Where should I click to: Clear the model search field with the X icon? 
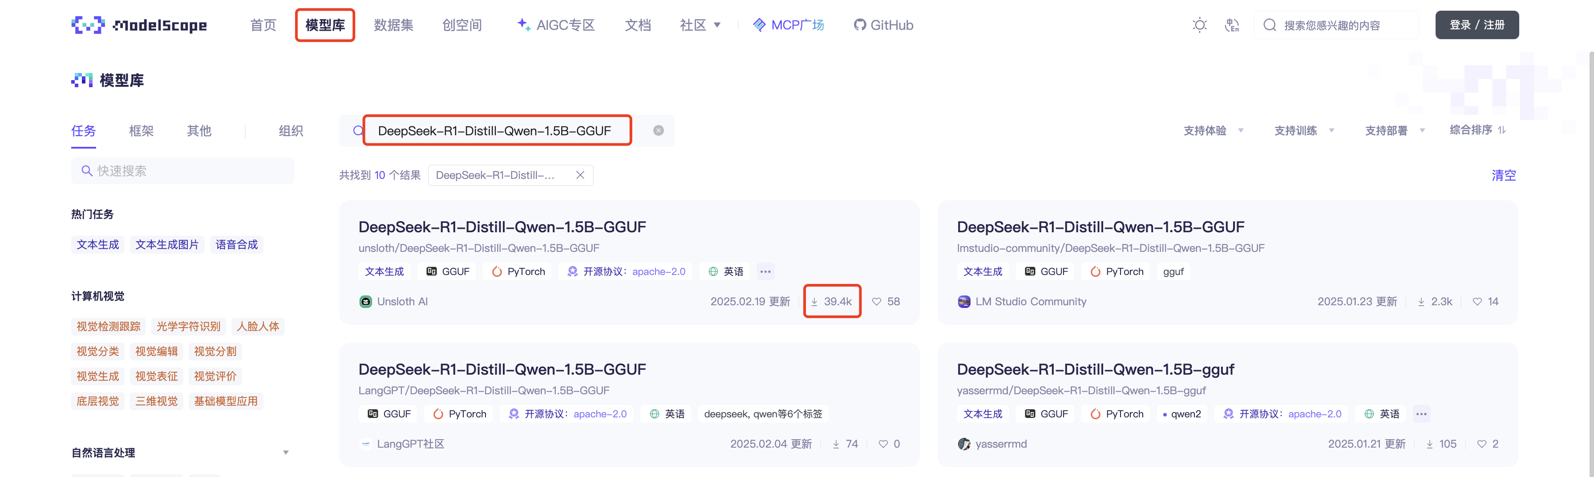659,130
